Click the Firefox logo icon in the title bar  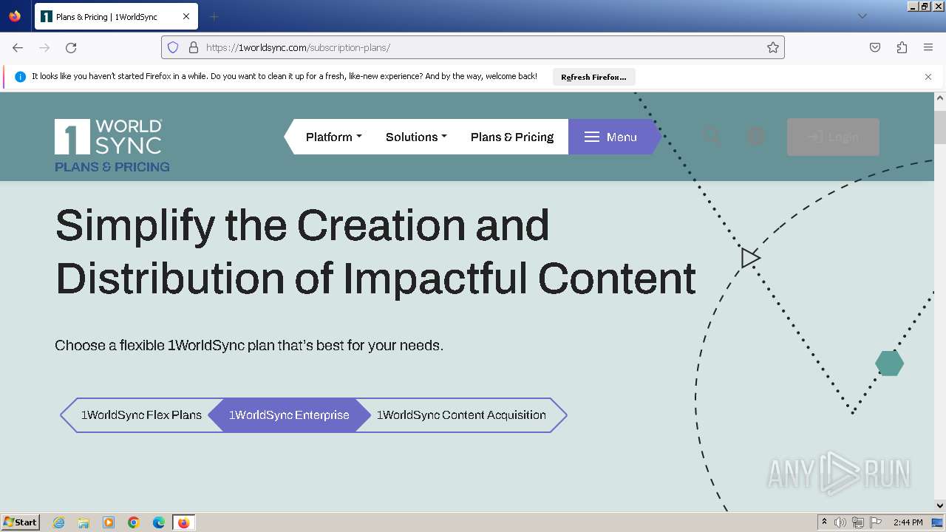point(15,16)
